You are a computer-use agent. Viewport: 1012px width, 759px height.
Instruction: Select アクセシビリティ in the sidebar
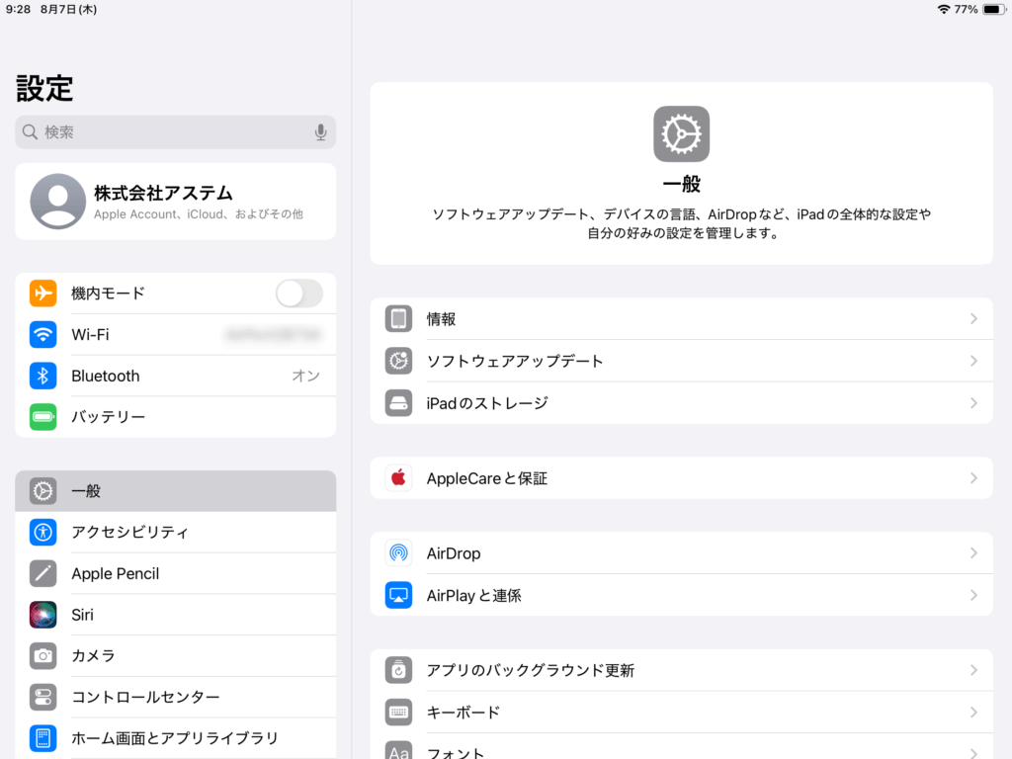point(176,533)
